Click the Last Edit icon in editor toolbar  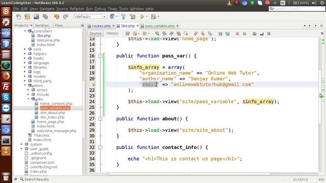pos(128,34)
